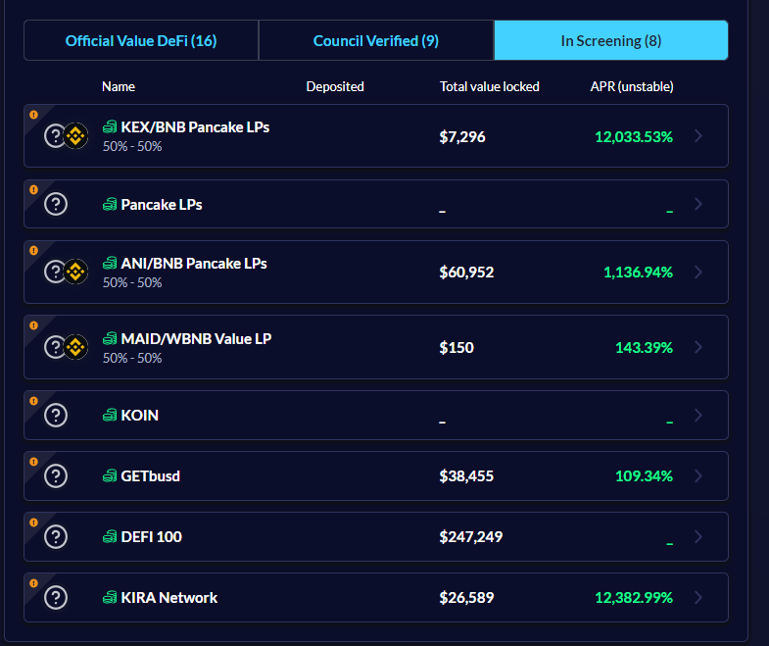
Task: Expand the ANI/BNB Pancake LPs row chevron
Action: 698,272
